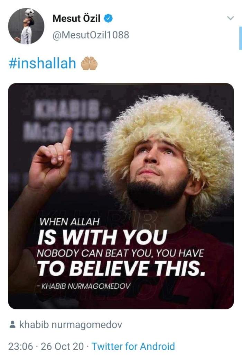This screenshot has height=360, width=242.
Task: Click the blue scrollbar at right edge
Action: (240, 38)
